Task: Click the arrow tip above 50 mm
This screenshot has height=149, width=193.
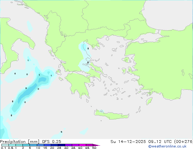Action: [96, 145]
